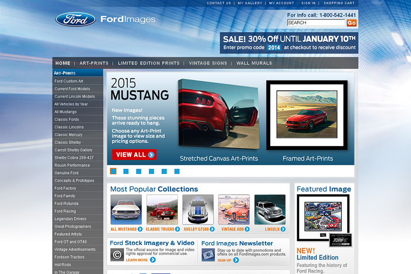Click the Shelby GT500 arrow icon
411x274 pixels.
(x=212, y=229)
